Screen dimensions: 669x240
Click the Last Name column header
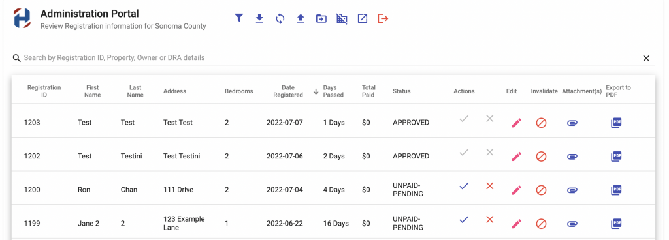pyautogui.click(x=135, y=91)
